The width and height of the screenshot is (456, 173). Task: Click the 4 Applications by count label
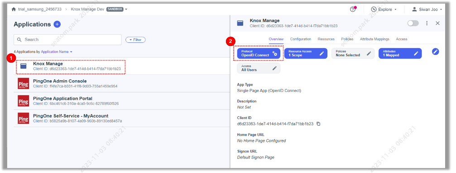click(27, 52)
